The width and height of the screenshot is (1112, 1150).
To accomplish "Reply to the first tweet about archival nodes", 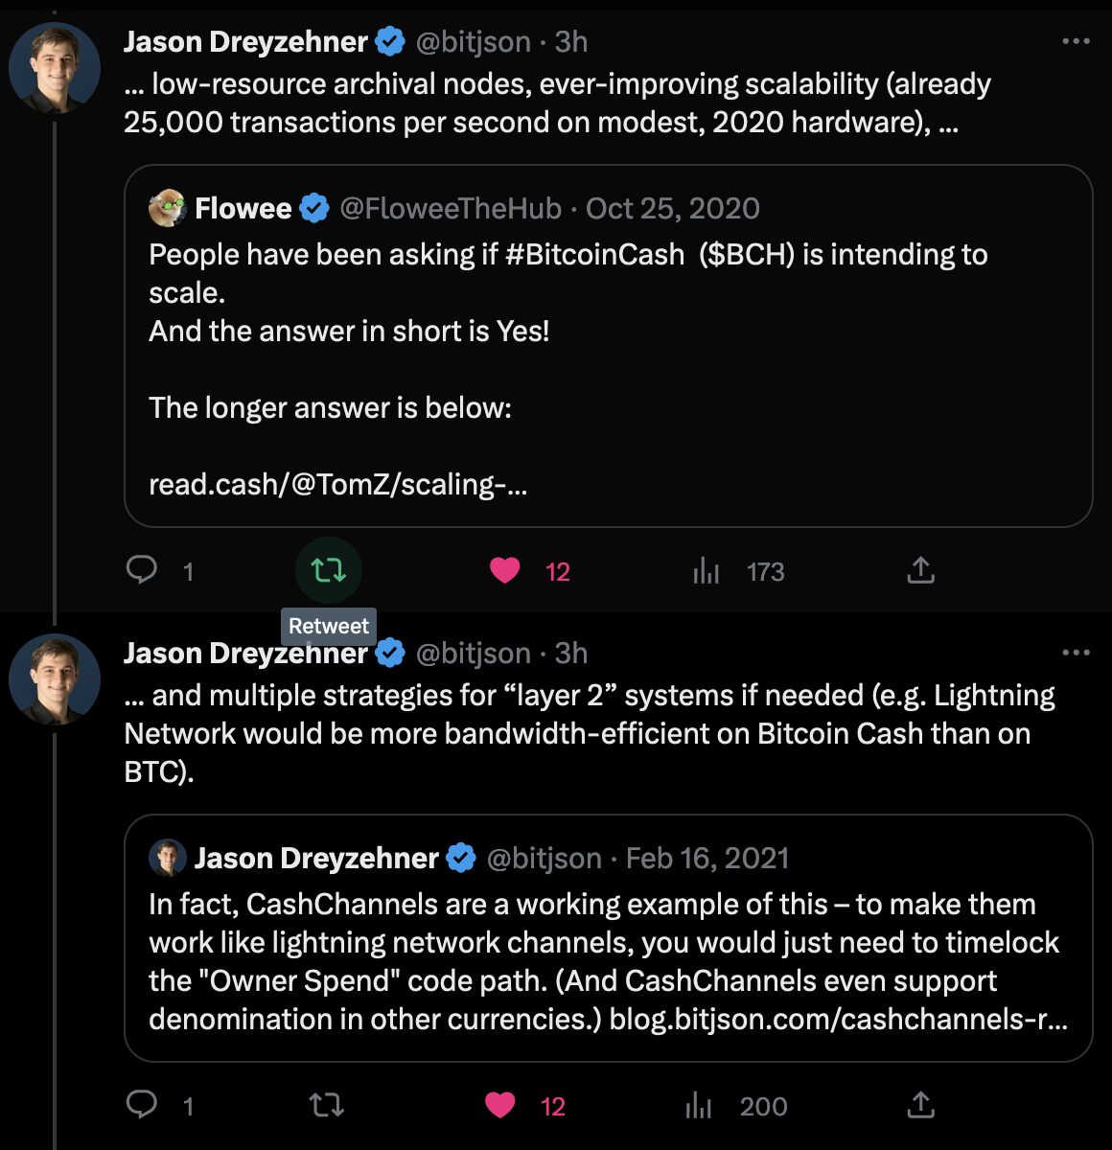I will (x=142, y=570).
